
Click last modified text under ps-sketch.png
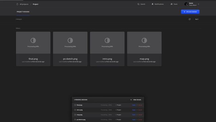(x=70, y=62)
